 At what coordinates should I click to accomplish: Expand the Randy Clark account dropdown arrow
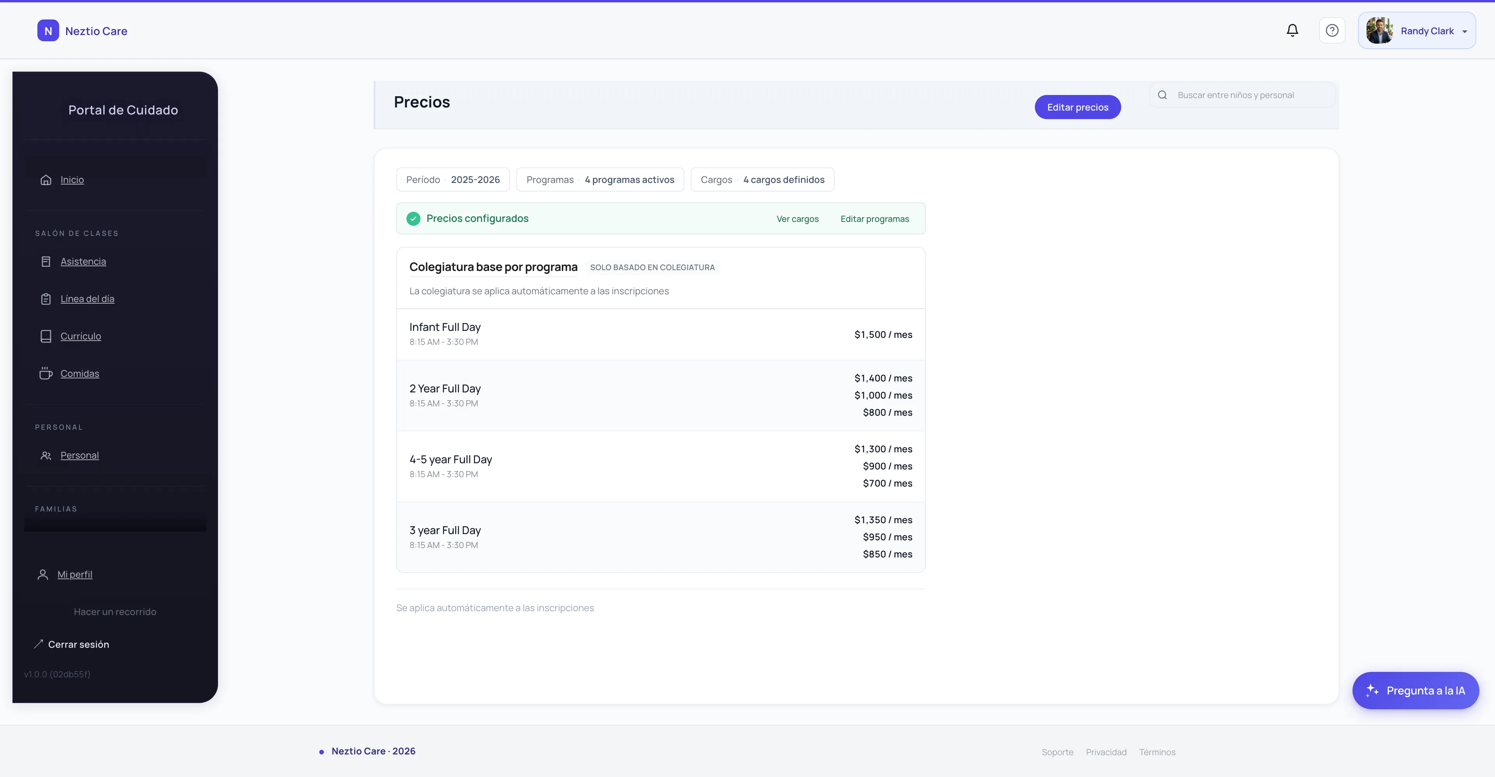pyautogui.click(x=1465, y=31)
